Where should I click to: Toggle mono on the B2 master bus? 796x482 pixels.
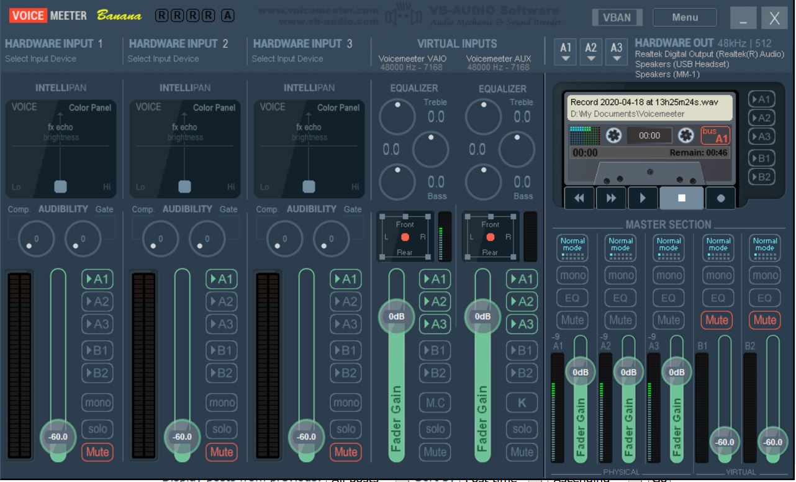pos(765,275)
